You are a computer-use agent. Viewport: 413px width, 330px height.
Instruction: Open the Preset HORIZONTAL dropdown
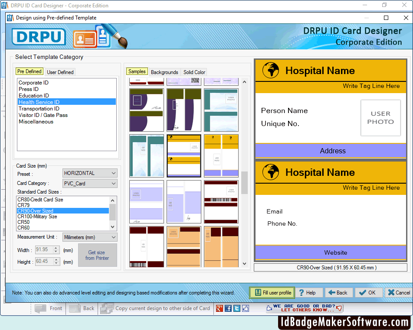point(90,173)
